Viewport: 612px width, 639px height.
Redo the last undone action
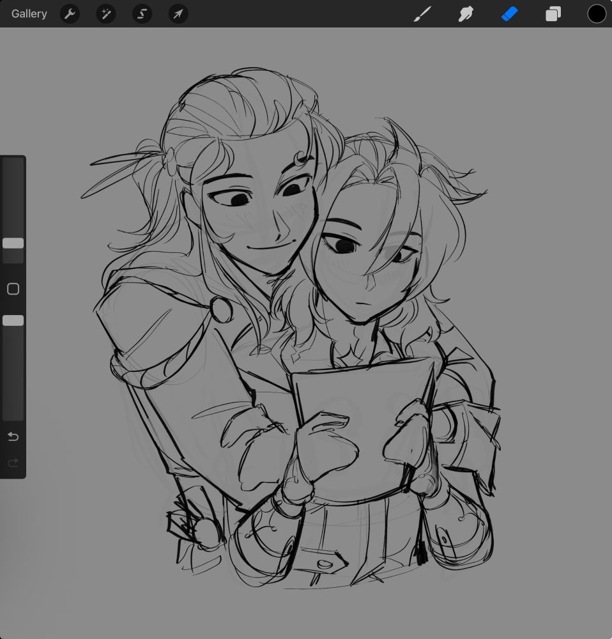(13, 463)
